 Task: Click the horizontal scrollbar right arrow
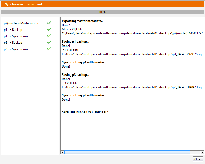[202, 152]
